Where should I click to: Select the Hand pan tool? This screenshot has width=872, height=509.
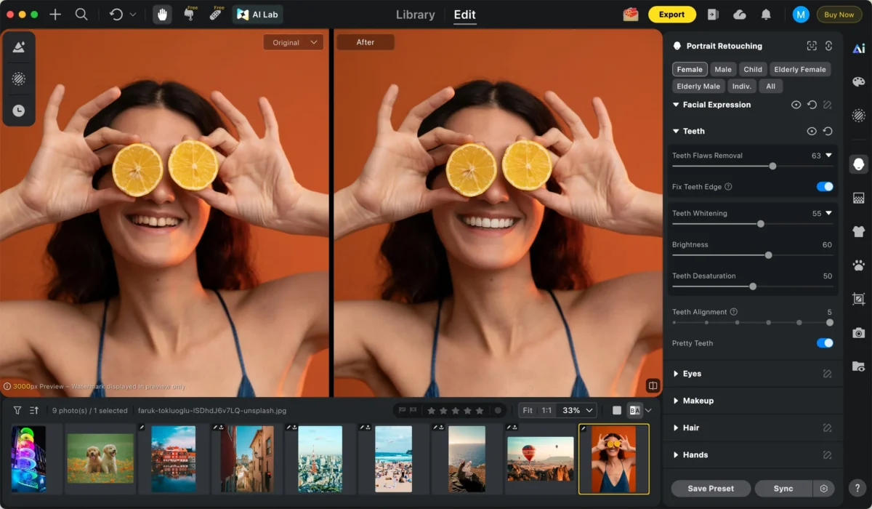click(162, 15)
